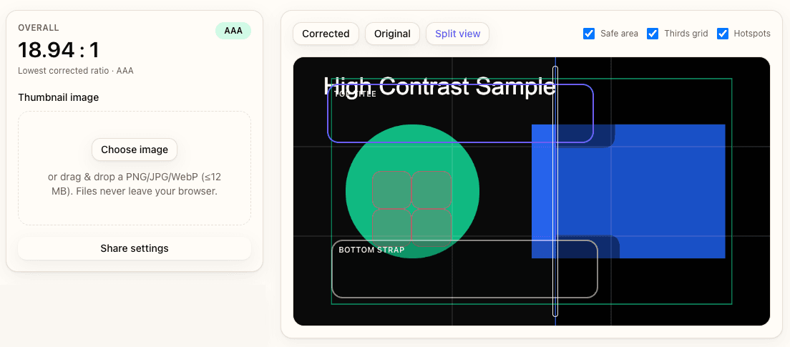Click the High Contrast Sample title text
The width and height of the screenshot is (790, 347).
439,86
